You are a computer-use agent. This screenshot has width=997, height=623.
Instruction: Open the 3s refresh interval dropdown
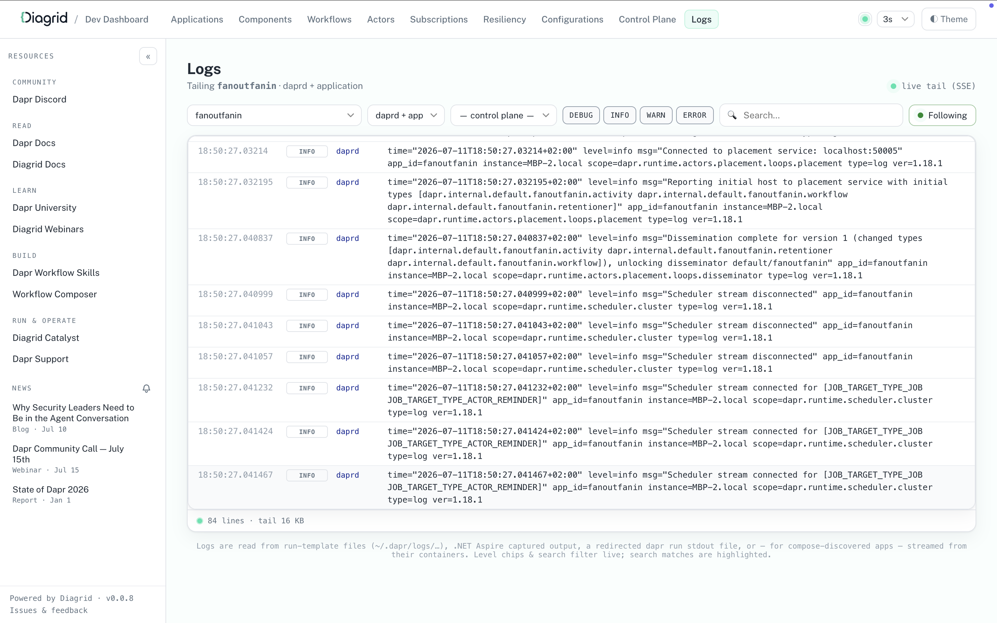tap(896, 19)
